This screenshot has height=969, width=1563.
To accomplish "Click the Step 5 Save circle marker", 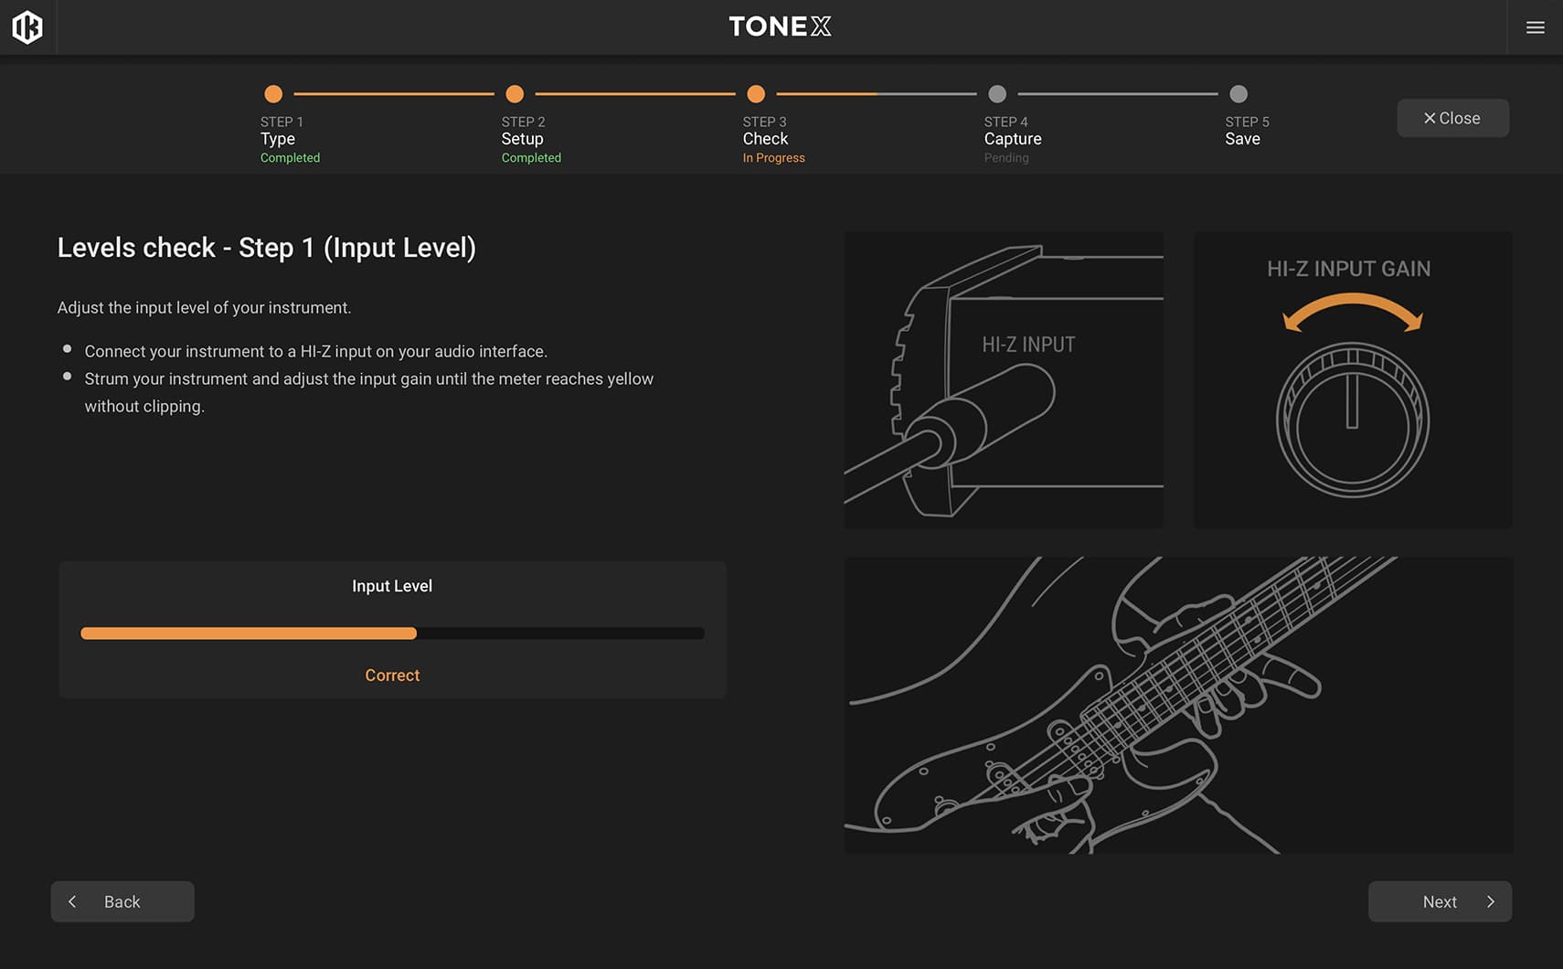I will coord(1239,94).
